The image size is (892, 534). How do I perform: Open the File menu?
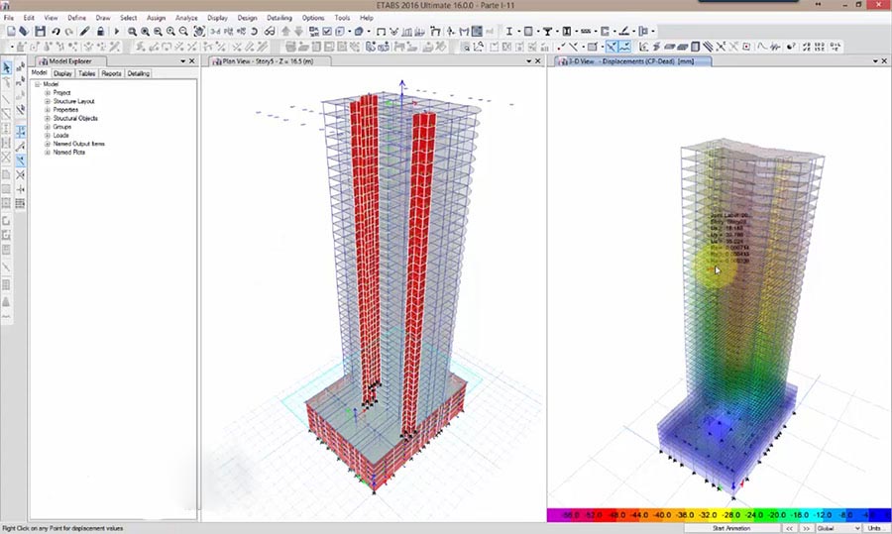pyautogui.click(x=9, y=18)
